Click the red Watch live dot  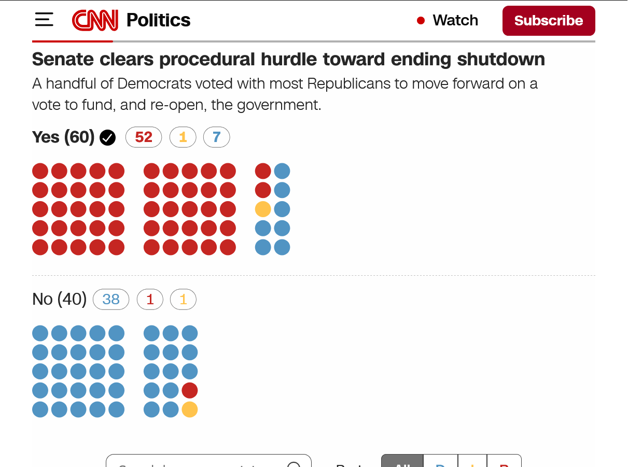421,20
